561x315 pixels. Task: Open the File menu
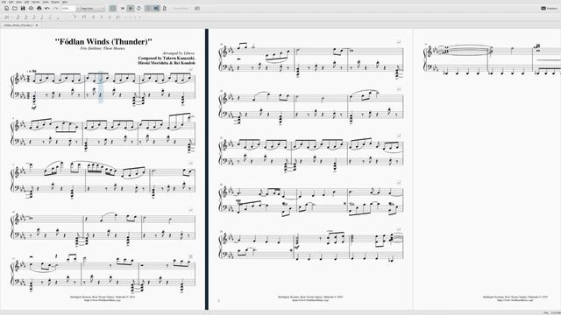[x=4, y=2]
